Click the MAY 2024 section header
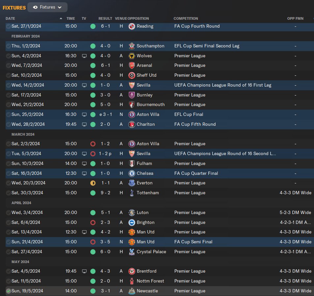The image size is (314, 296). click(20, 262)
